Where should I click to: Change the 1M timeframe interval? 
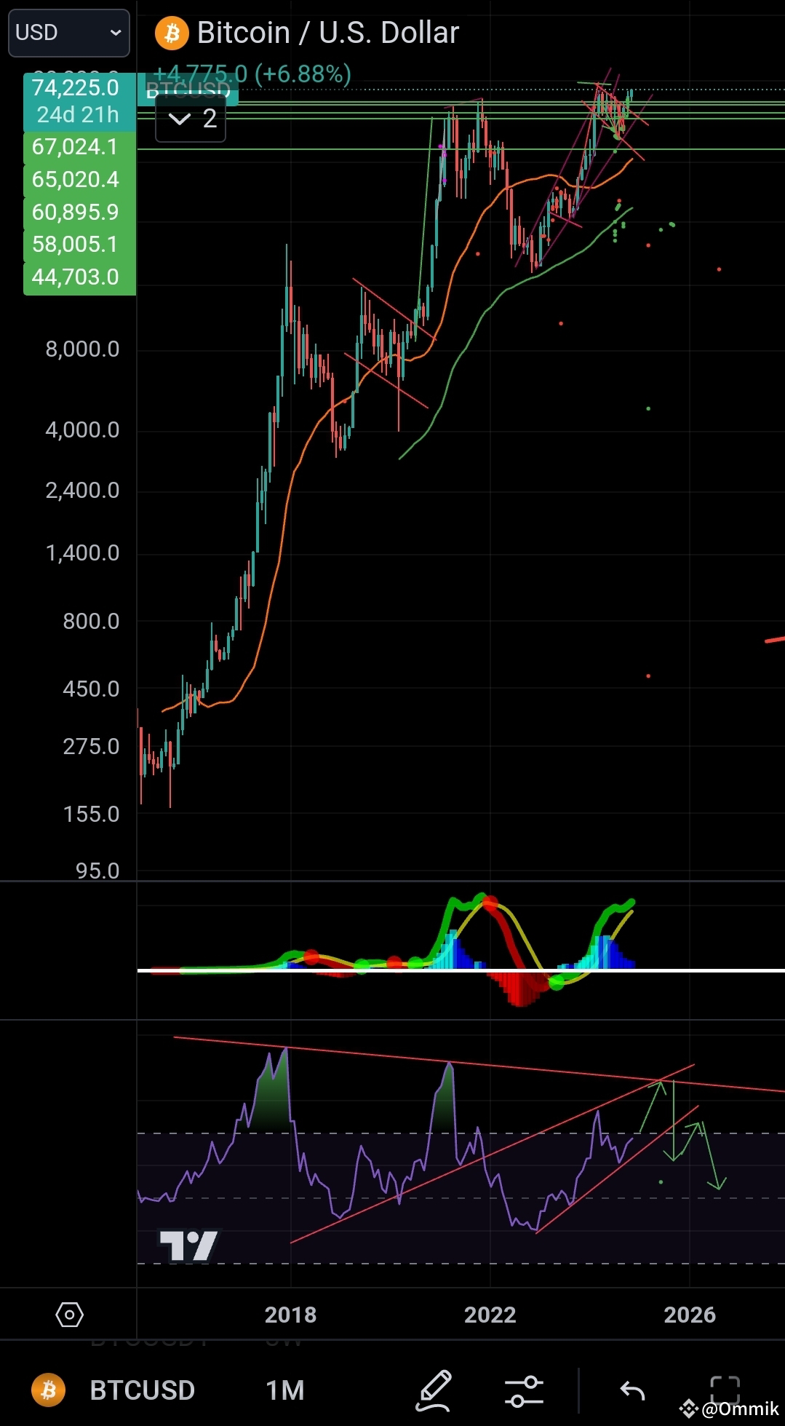point(284,1390)
